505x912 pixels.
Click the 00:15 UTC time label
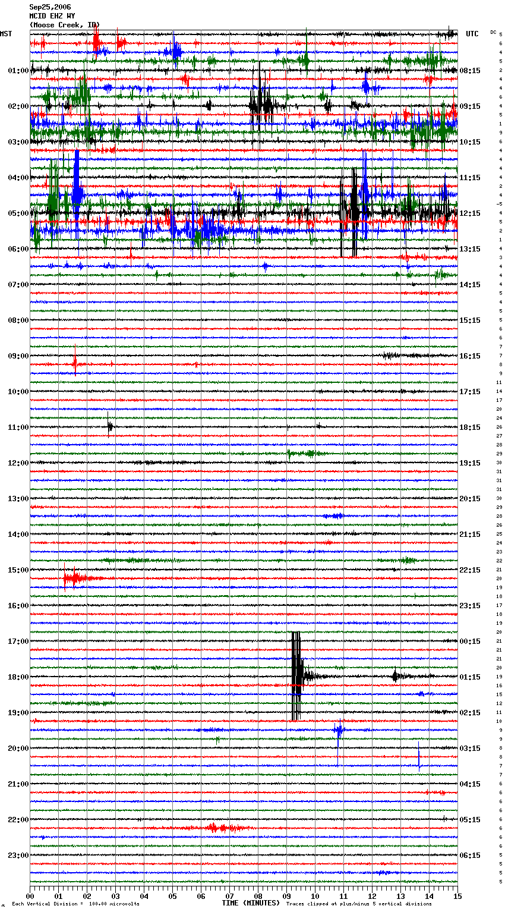470,641
